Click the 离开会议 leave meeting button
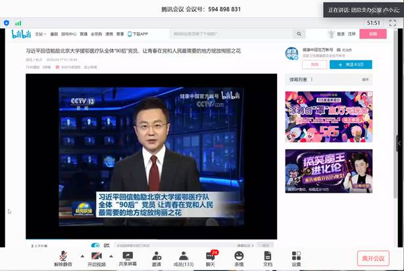The width and height of the screenshot is (404, 271). [x=374, y=258]
